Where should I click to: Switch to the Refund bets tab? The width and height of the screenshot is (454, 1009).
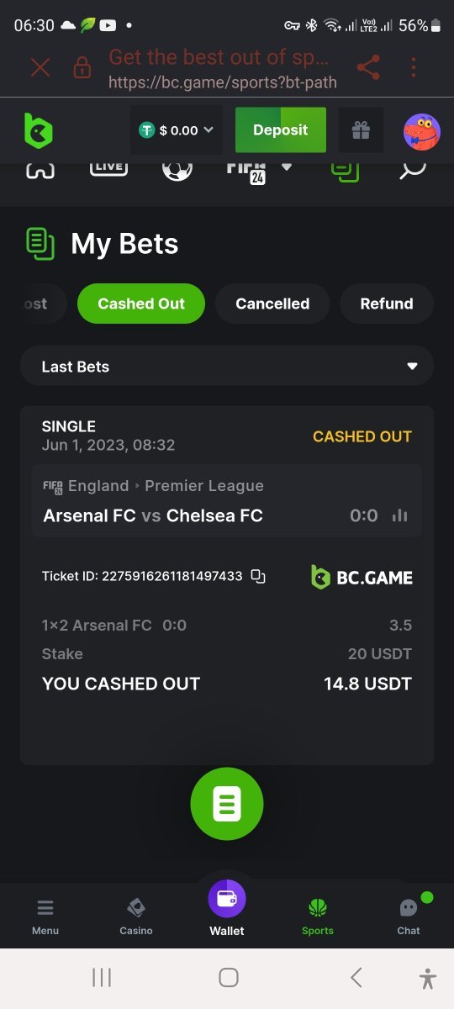click(x=387, y=304)
